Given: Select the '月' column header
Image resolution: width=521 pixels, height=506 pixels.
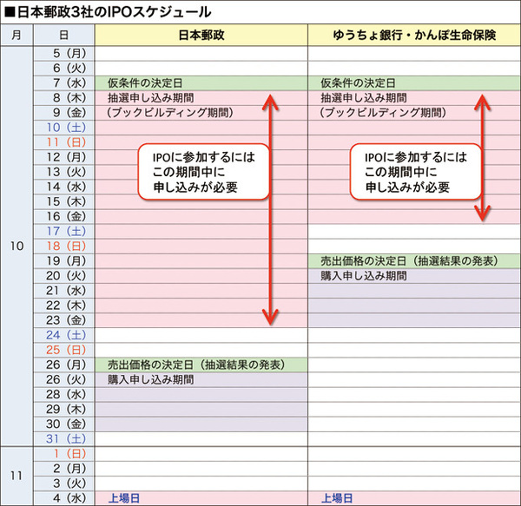Looking at the screenshot, I should tap(16, 35).
